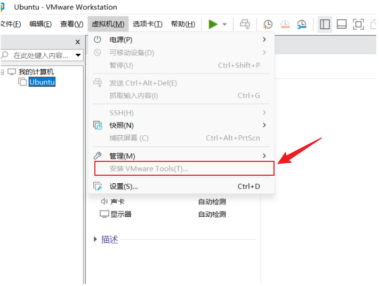Viewport: 379px width, 286px height.
Task: Open the 选项卡(T) menu in the menu bar
Action: (147, 24)
